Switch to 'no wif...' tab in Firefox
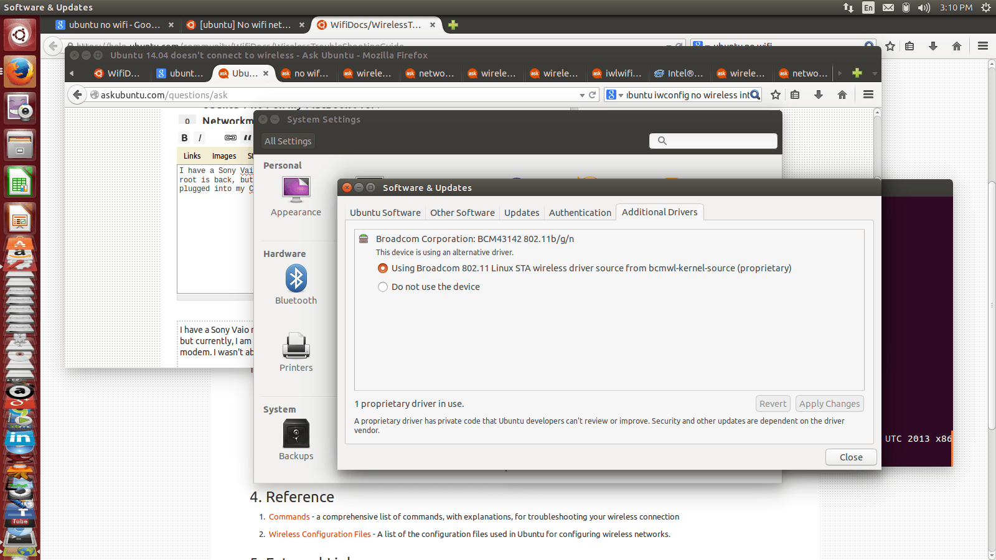Screen dimensions: 996x560 click(306, 73)
